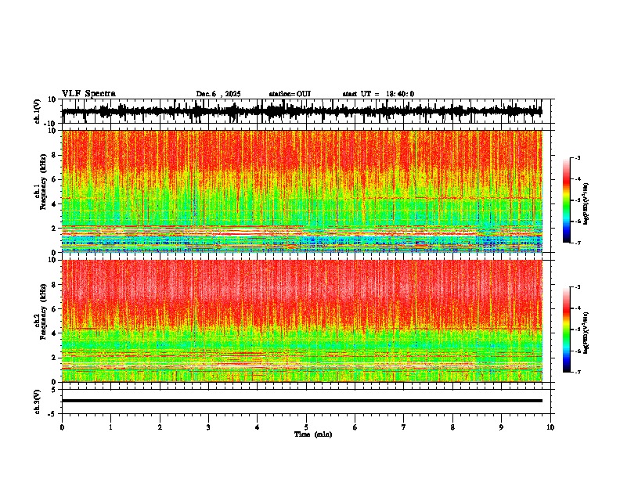Click the 'ch.1(V)' axis label

[38, 111]
